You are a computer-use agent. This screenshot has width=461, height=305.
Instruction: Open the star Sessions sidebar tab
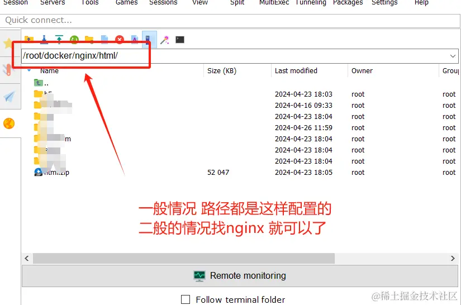click(x=8, y=43)
